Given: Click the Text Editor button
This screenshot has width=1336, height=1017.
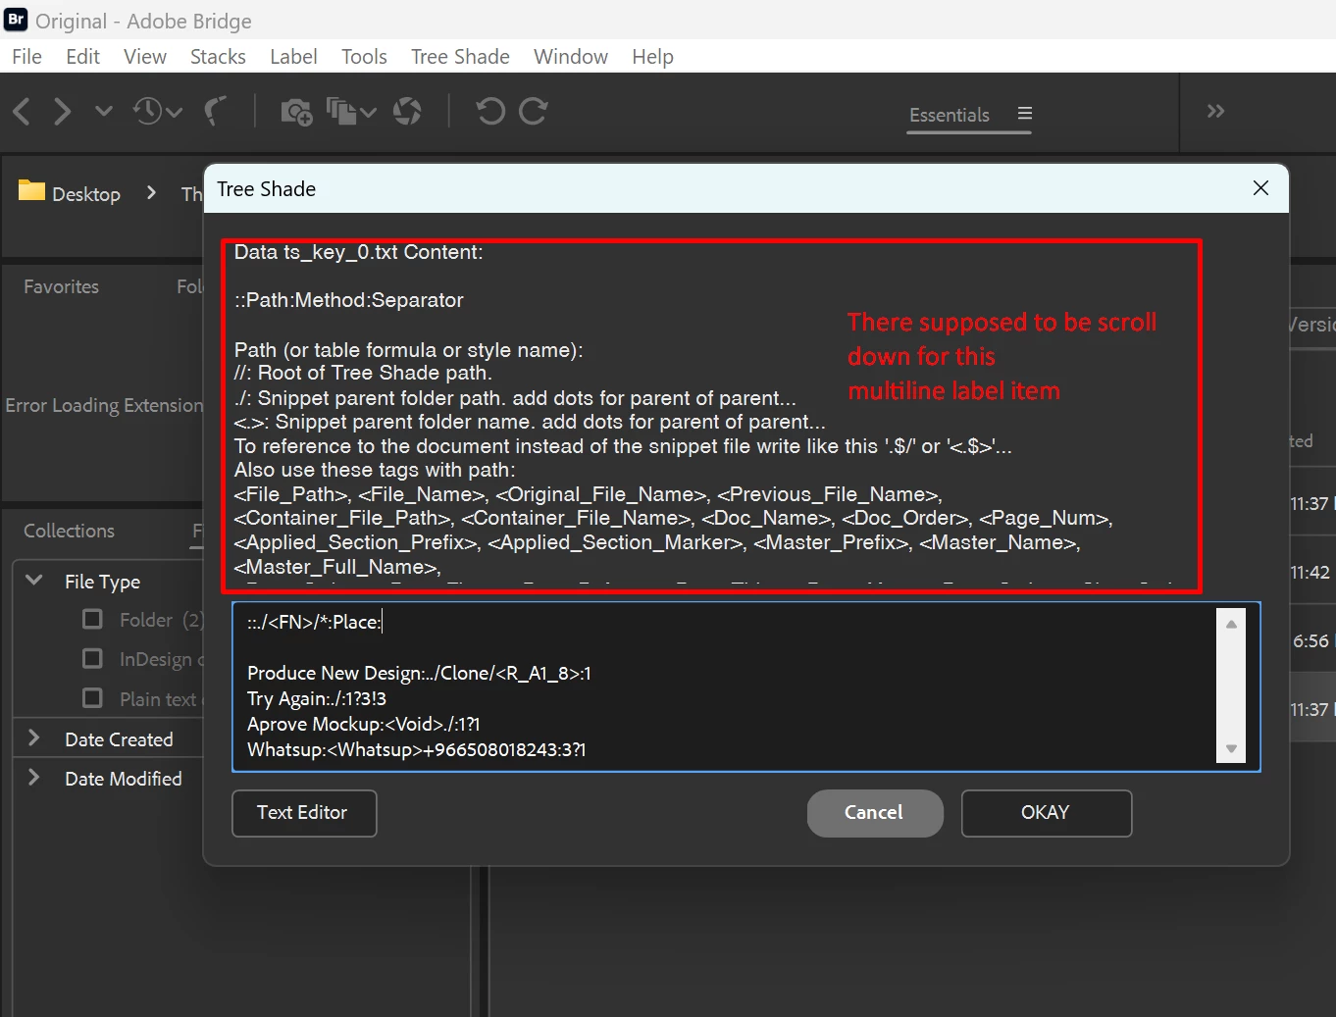Looking at the screenshot, I should click(304, 813).
